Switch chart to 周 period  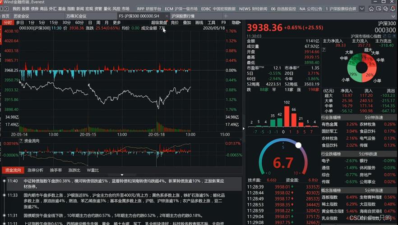tap(98, 22)
